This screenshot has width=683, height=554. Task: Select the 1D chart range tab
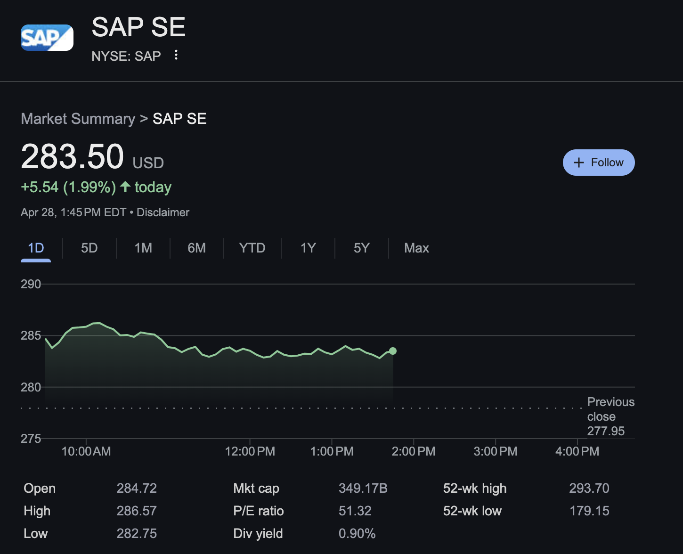click(x=36, y=248)
